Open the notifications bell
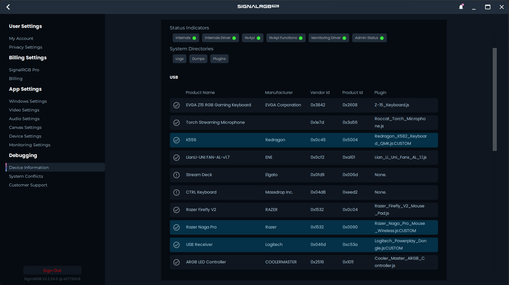The height and width of the screenshot is (285, 509). (461, 7)
